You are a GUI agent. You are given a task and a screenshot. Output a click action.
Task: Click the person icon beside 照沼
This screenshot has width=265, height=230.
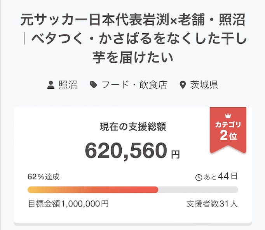51,85
